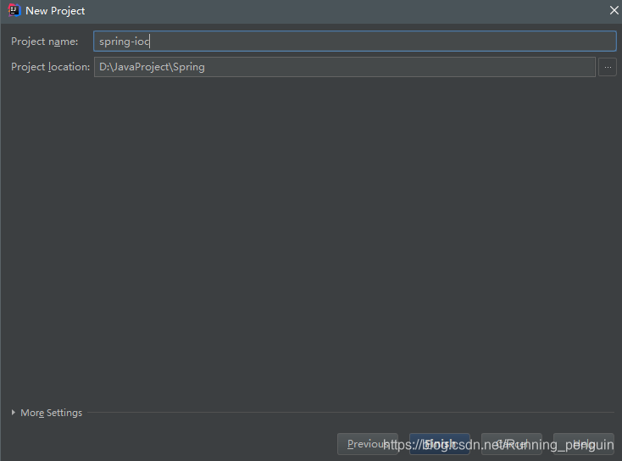622x461 pixels.
Task: Open the browse folder ellipsis button
Action: click(608, 67)
